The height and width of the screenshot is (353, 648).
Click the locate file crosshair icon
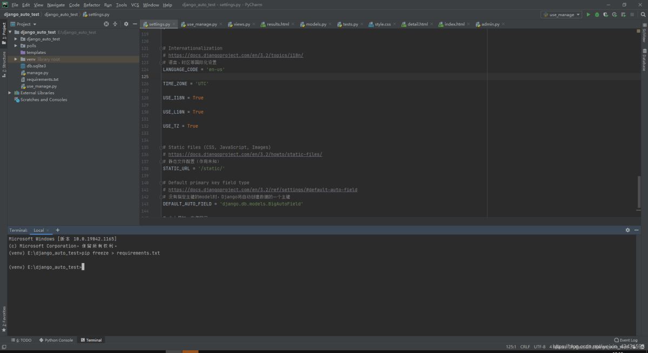106,24
